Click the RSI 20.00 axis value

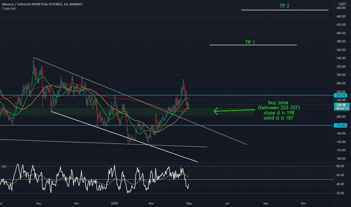click(x=340, y=193)
